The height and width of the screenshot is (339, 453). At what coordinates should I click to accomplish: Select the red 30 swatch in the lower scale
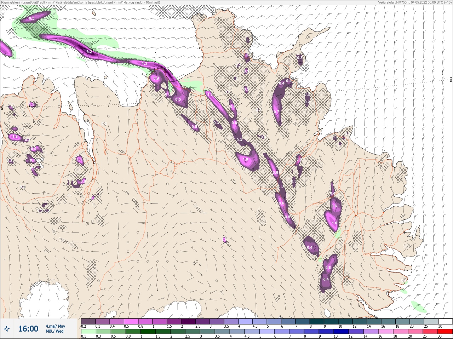[445, 332]
